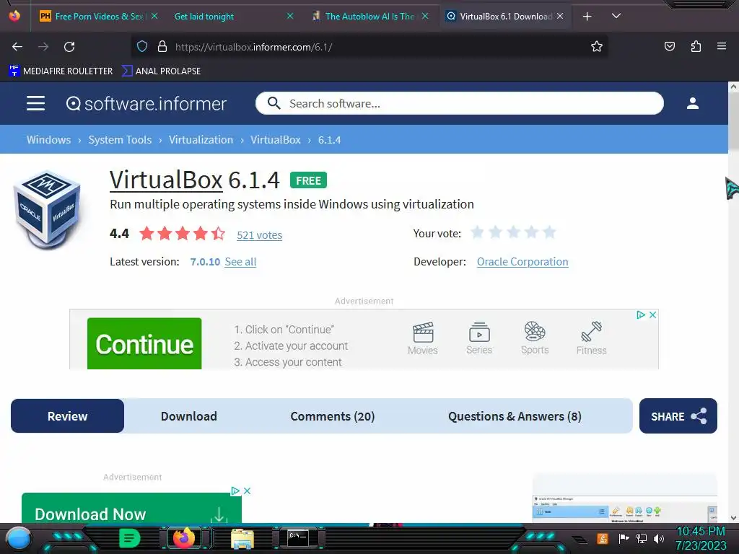This screenshot has height=554, width=739.
Task: Open Questions & Answers (8) tab
Action: (515, 416)
